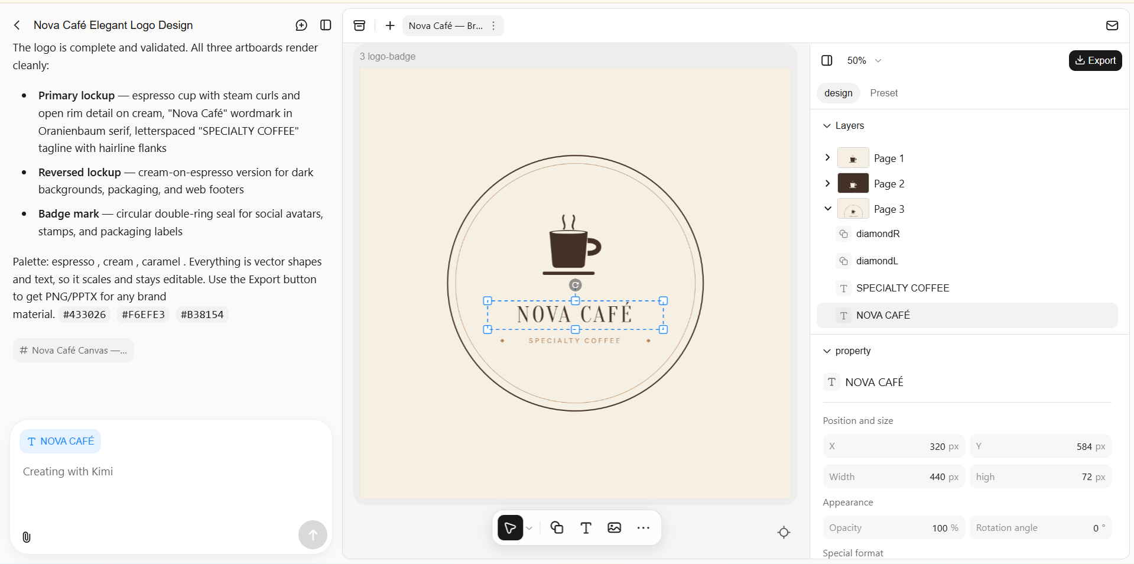Screen dimensions: 1134x564
Task: Toggle the chat sidebar panel icon
Action: [326, 25]
